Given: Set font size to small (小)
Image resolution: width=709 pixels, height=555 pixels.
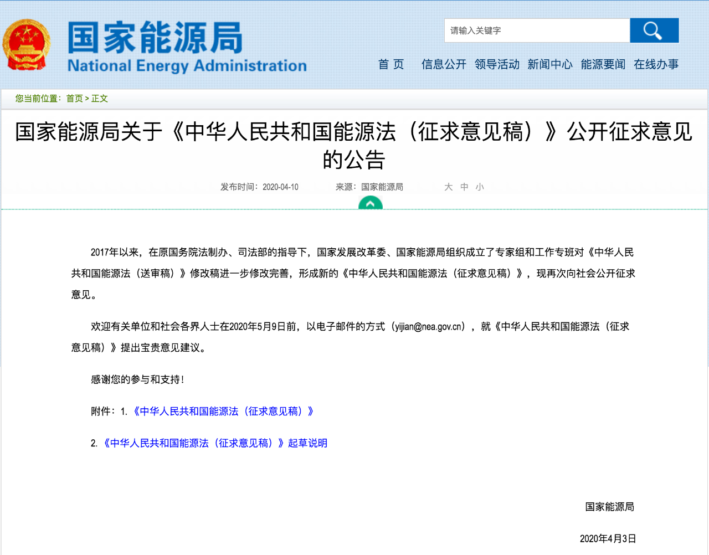Looking at the screenshot, I should pyautogui.click(x=480, y=187).
